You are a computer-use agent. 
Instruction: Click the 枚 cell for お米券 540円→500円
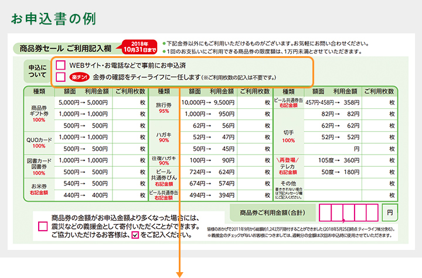coord(130,183)
